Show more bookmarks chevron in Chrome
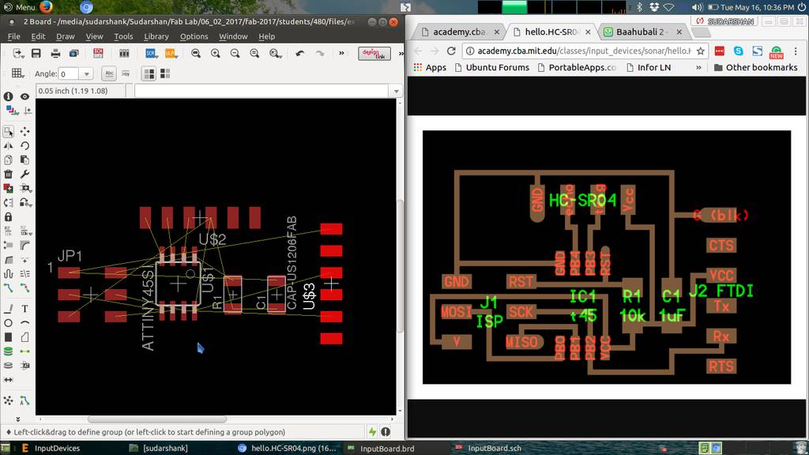 (698, 67)
